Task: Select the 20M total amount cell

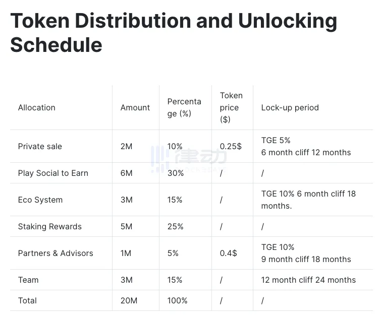Action: click(x=128, y=300)
